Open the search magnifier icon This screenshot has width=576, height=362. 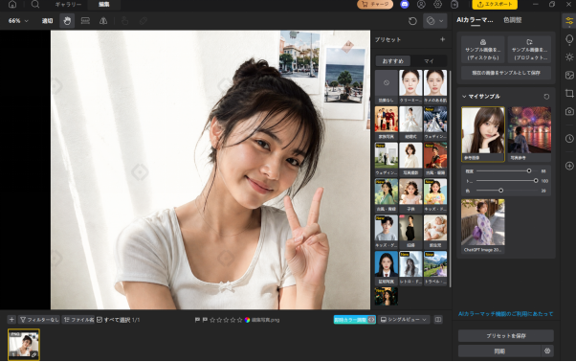pos(34,4)
